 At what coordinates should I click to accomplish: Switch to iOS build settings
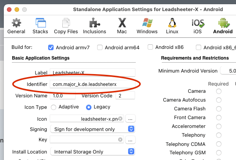[x=198, y=25]
